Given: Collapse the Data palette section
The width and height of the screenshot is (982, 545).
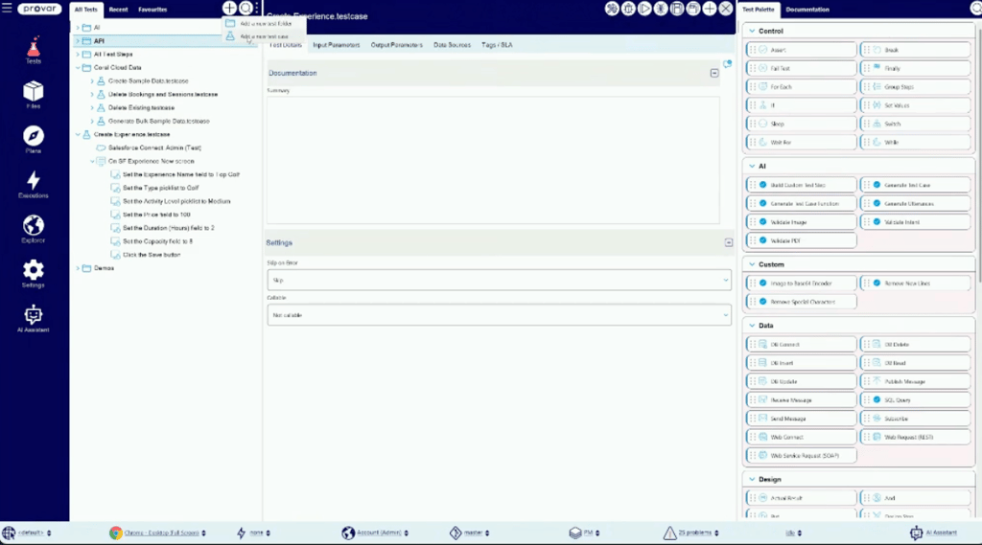Looking at the screenshot, I should click(x=752, y=326).
